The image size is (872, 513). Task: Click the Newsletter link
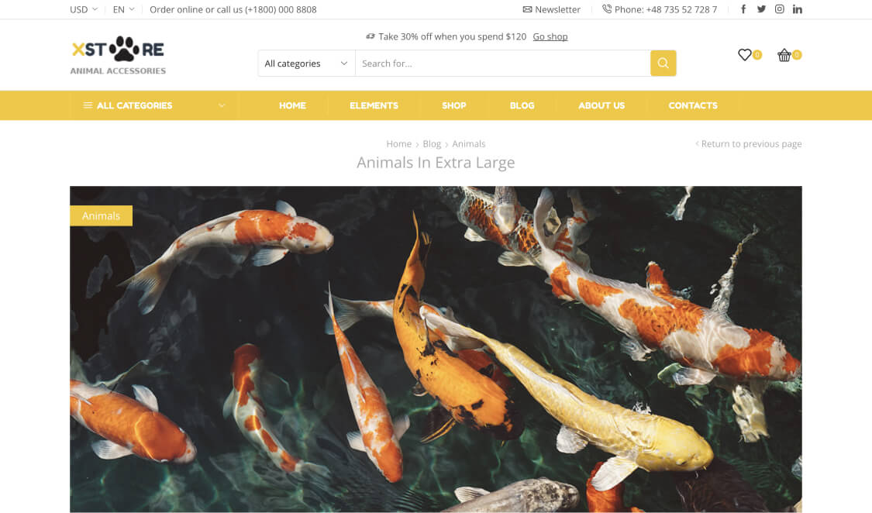click(552, 9)
